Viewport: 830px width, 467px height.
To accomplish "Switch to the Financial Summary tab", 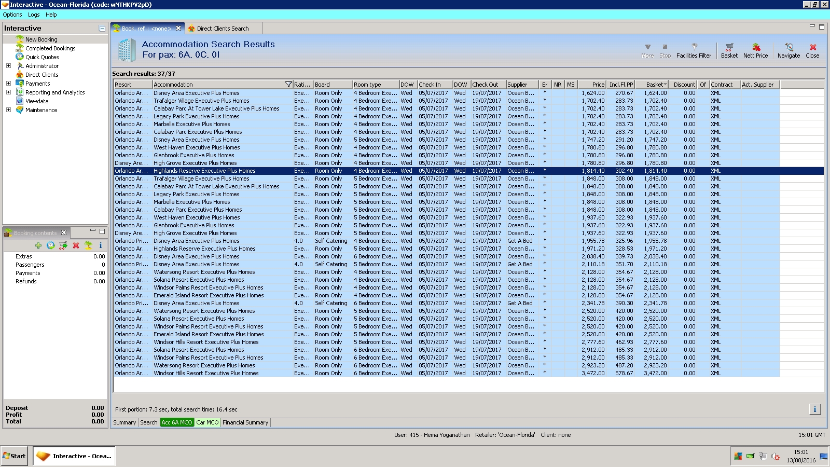I will point(245,422).
